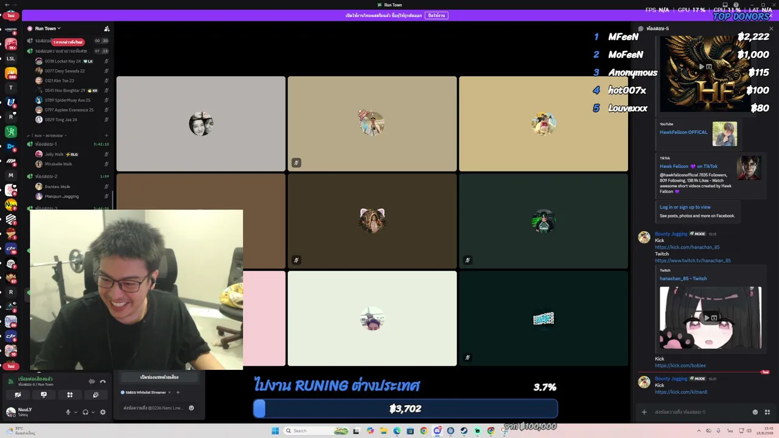Click Log in or sign up to view
Viewport: 779px width, 438px height.
point(685,207)
